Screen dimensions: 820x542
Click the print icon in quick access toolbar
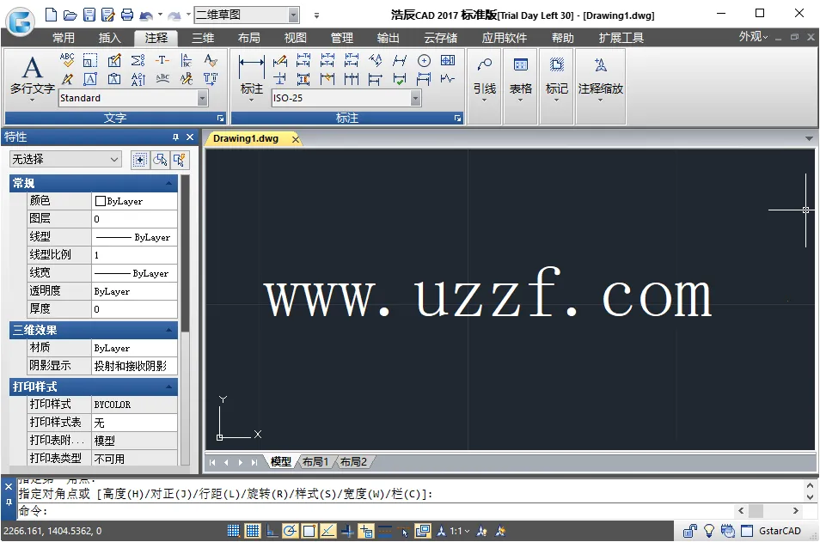pos(127,15)
